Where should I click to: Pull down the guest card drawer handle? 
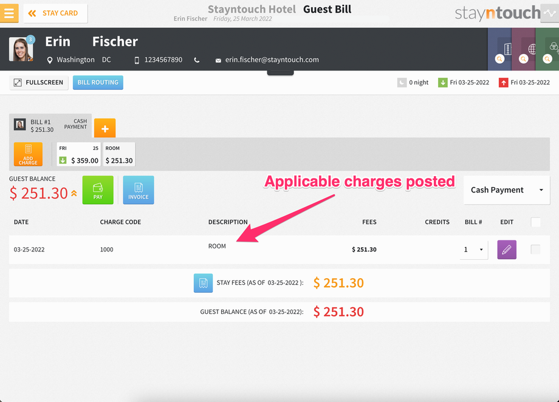coord(280,73)
